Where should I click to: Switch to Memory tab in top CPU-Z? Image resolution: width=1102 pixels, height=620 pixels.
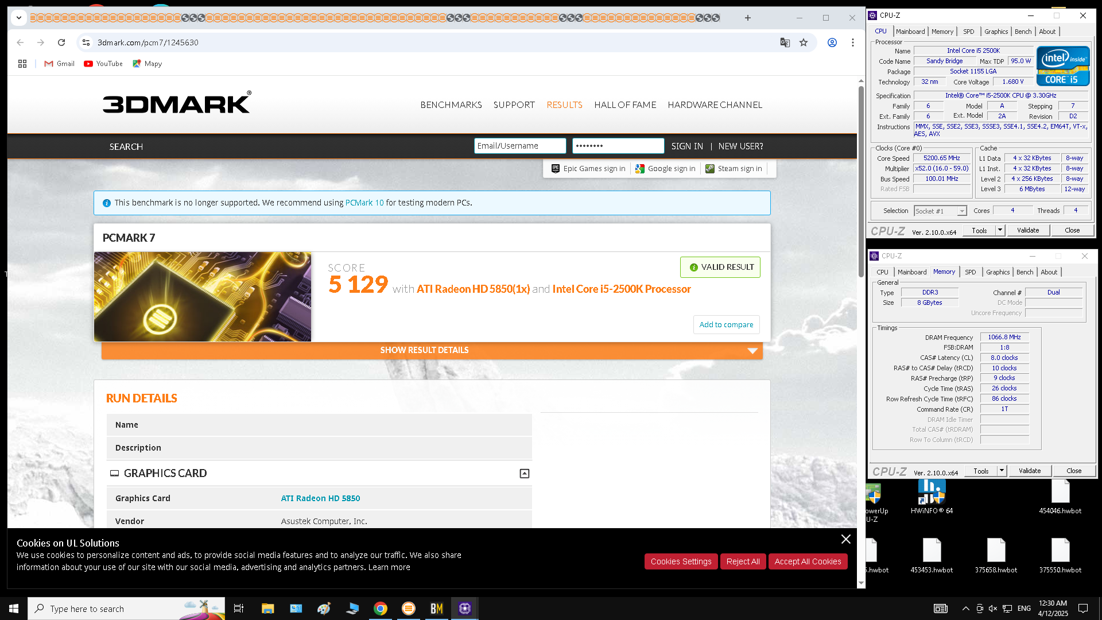coord(942,32)
